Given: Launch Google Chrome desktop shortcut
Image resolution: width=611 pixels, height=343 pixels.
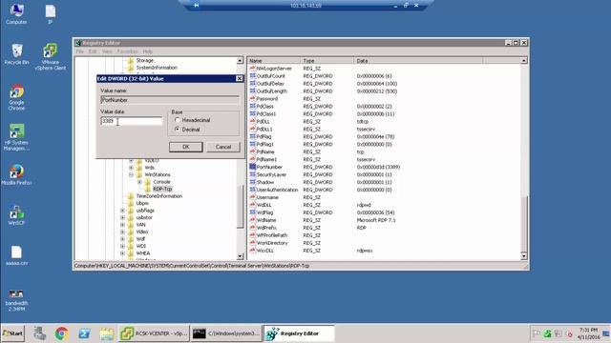Looking at the screenshot, I should [x=16, y=97].
